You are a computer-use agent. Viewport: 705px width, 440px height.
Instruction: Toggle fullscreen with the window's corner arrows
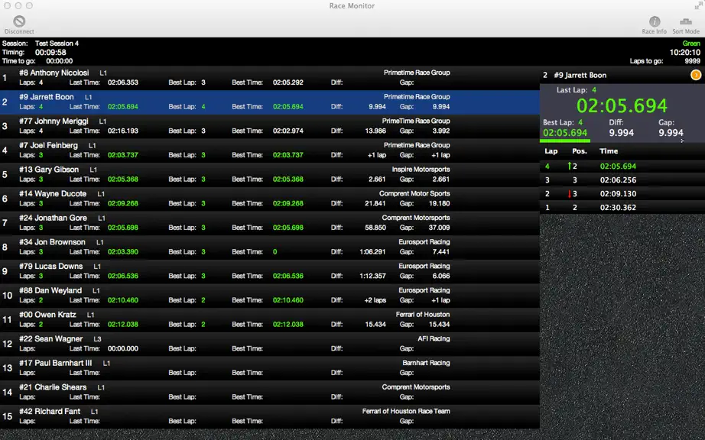(x=698, y=5)
